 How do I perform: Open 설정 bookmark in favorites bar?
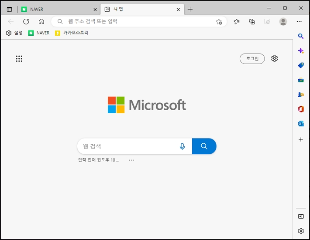point(14,33)
